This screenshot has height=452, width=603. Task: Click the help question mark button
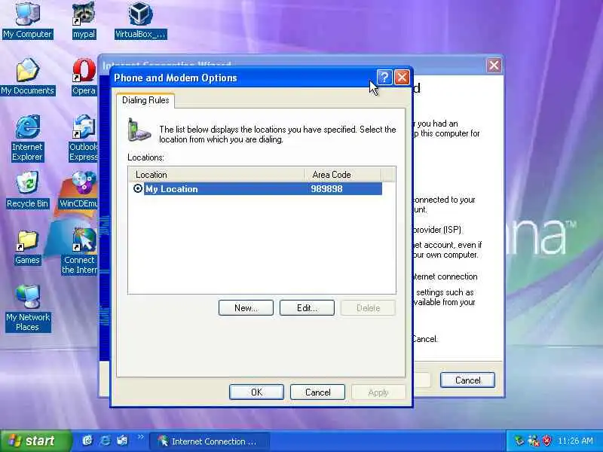coord(384,78)
